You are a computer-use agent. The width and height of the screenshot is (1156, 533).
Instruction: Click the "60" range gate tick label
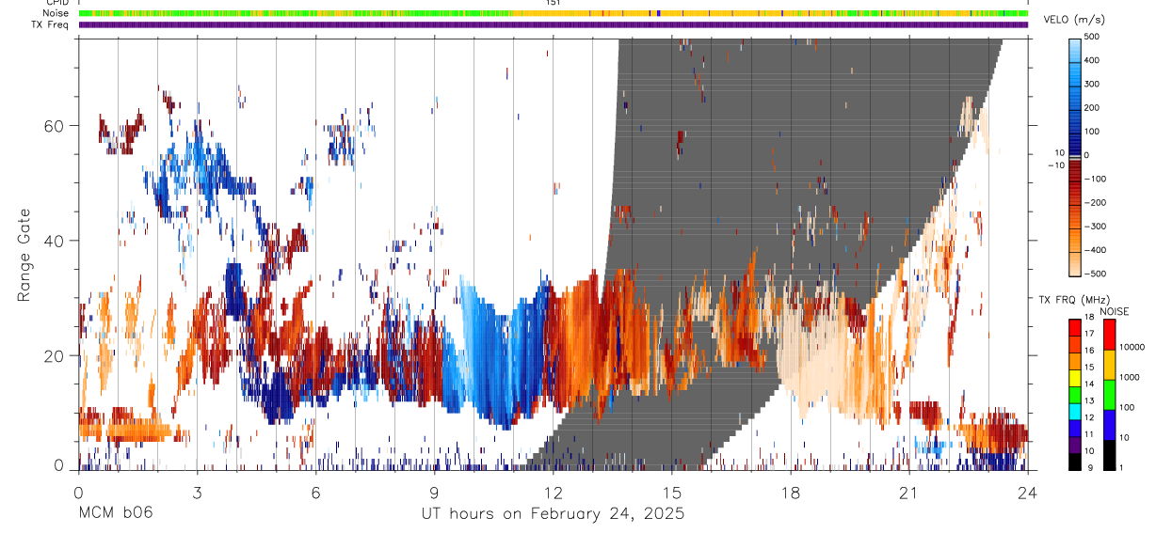[x=53, y=125]
